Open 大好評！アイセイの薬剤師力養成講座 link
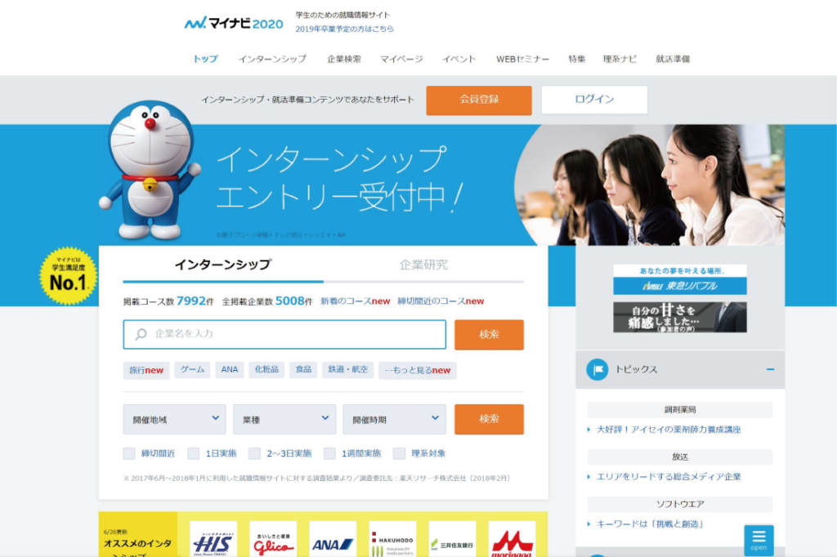 [x=669, y=430]
